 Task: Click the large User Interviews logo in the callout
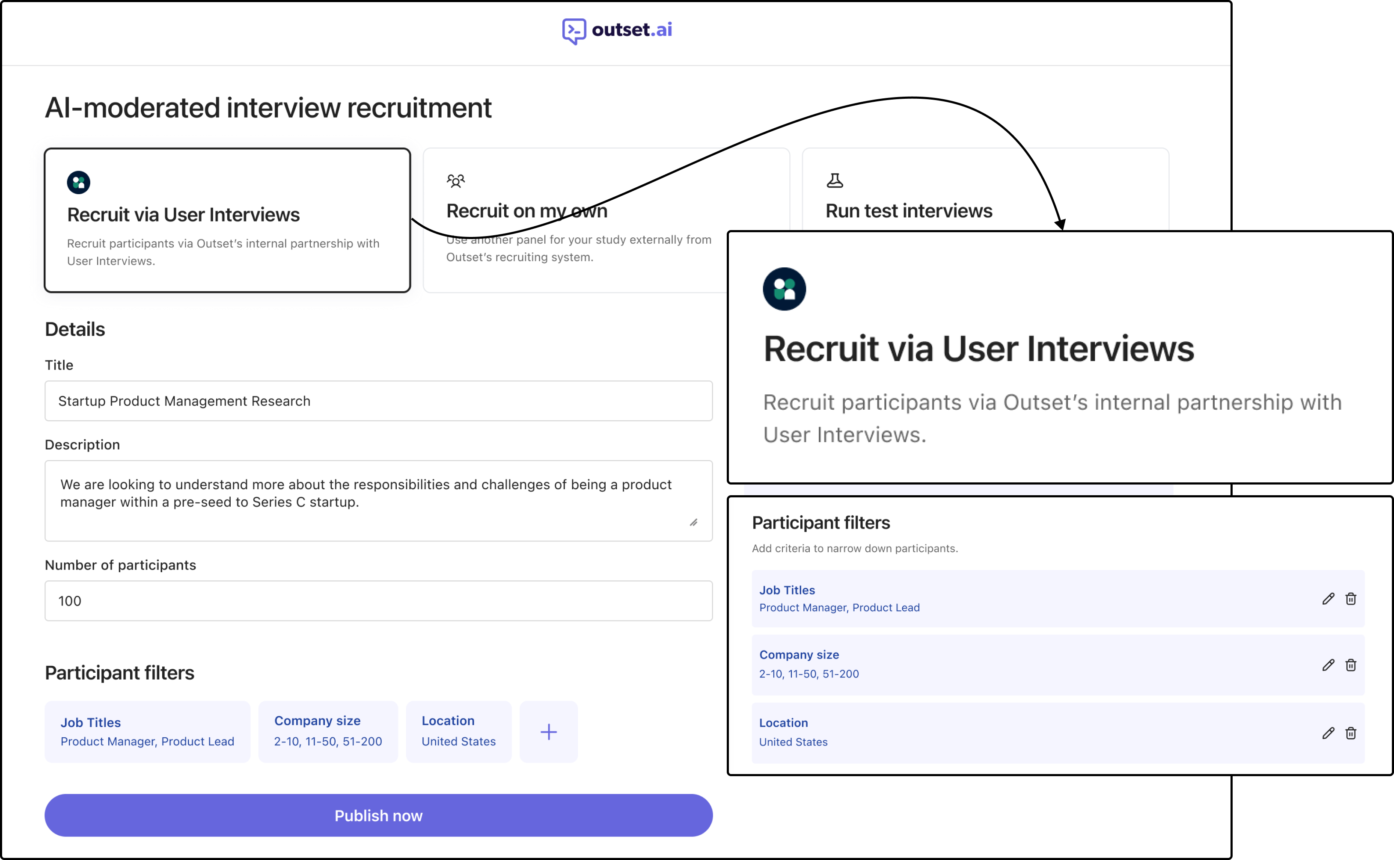click(785, 289)
